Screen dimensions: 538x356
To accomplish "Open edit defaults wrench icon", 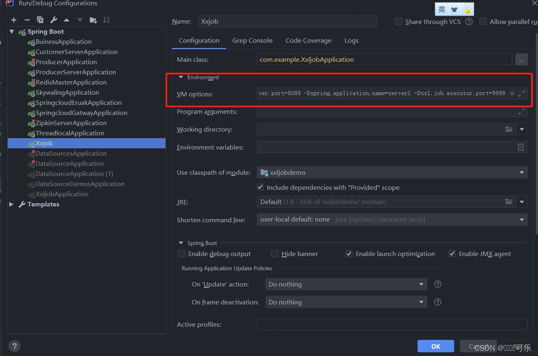I will point(54,20).
